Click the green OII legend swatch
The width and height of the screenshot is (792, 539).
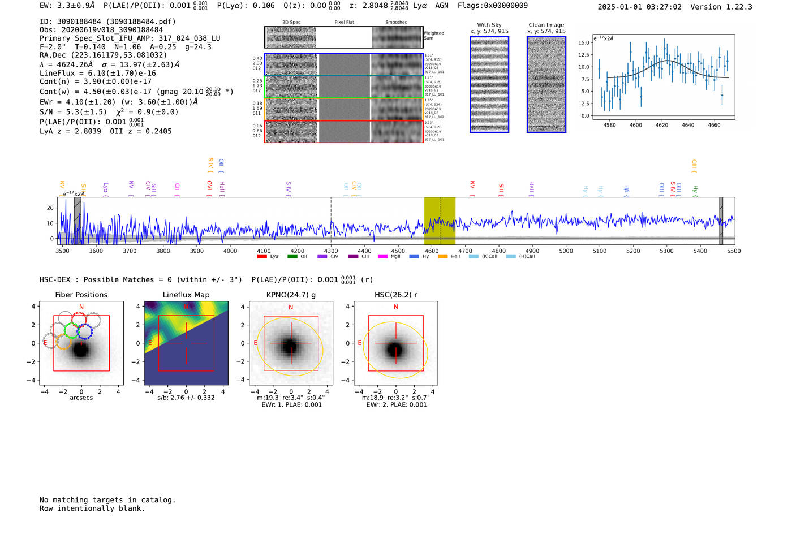coord(292,257)
